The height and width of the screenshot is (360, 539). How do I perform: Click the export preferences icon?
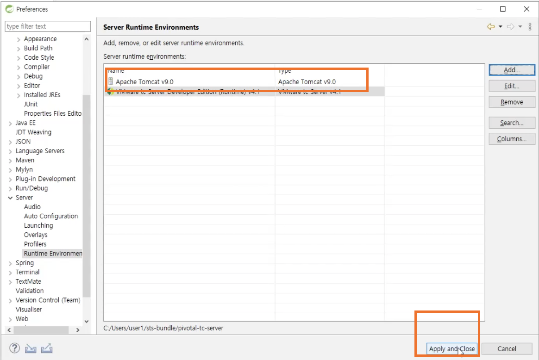click(x=47, y=349)
